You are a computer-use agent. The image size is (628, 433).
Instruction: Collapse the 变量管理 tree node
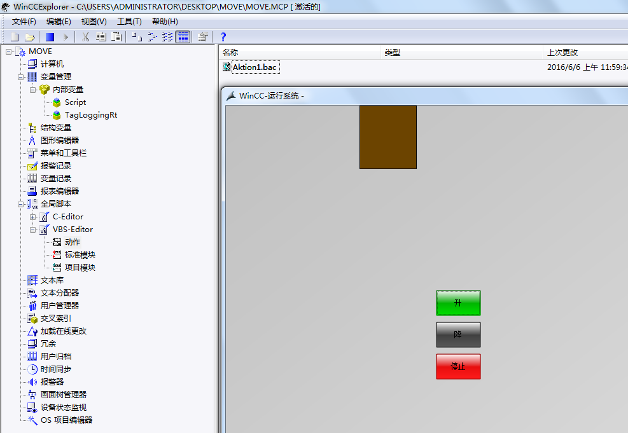tap(20, 77)
